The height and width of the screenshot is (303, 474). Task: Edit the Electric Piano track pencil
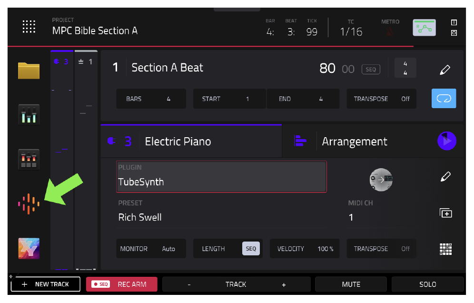tap(445, 176)
